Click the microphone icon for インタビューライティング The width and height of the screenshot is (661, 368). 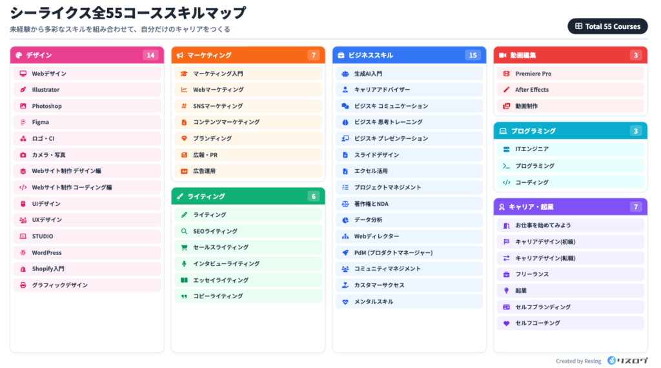(x=184, y=263)
